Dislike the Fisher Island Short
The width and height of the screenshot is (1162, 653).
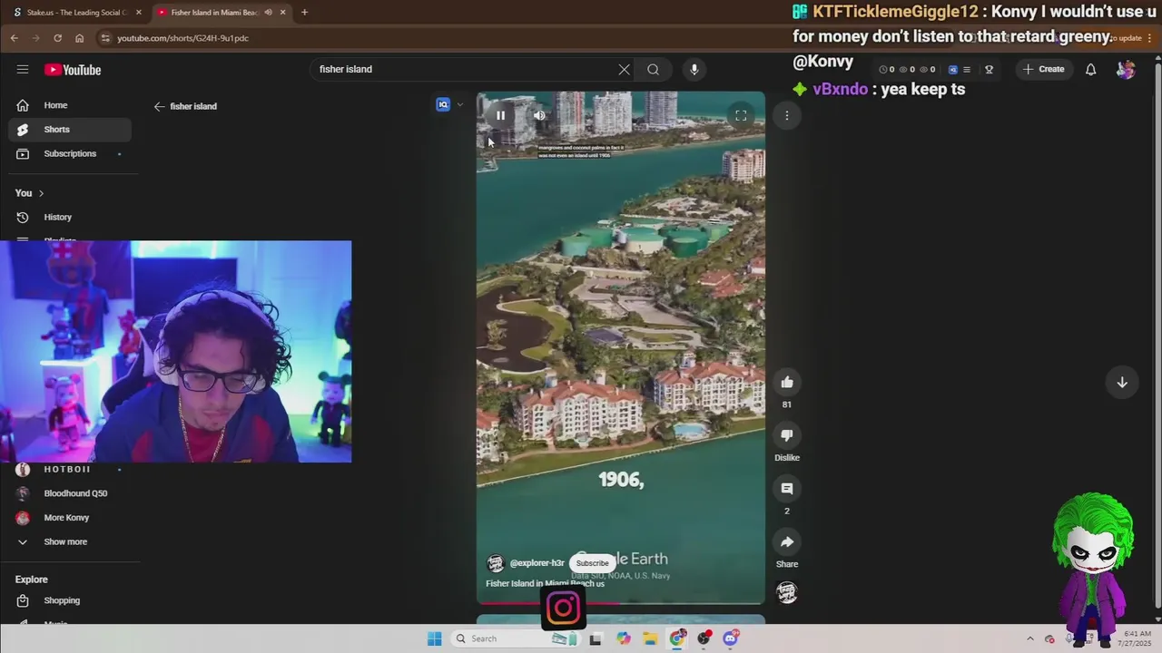pyautogui.click(x=787, y=435)
